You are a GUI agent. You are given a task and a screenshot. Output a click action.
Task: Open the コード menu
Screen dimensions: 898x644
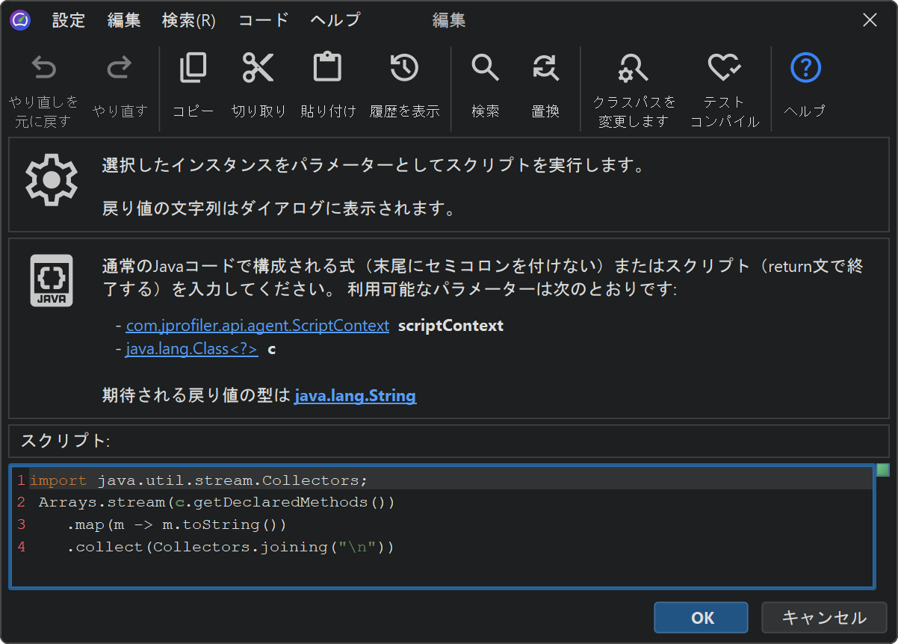point(263,20)
